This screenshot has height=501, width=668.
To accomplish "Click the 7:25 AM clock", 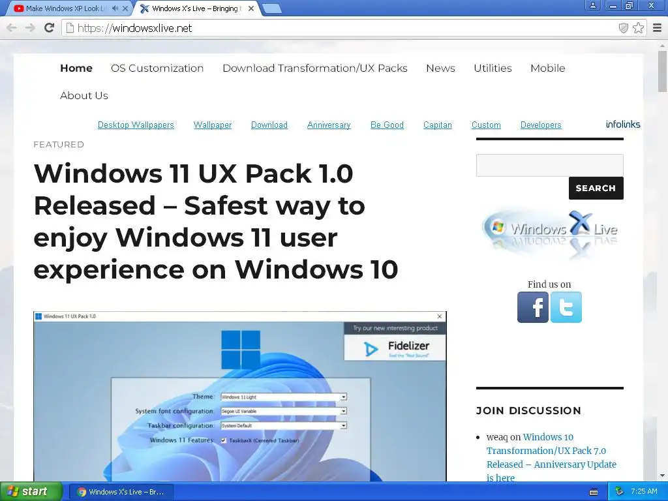I will (644, 492).
